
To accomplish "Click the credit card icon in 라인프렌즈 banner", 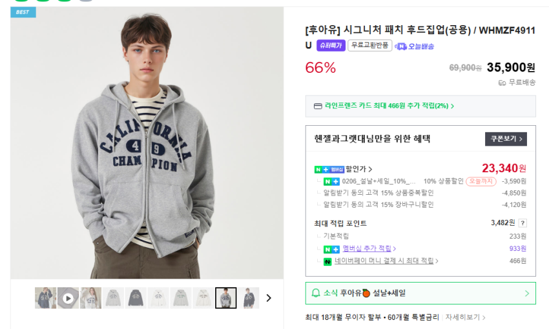I will [x=317, y=106].
